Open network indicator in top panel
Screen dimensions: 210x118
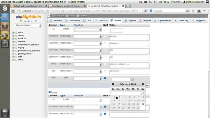(150, 2)
